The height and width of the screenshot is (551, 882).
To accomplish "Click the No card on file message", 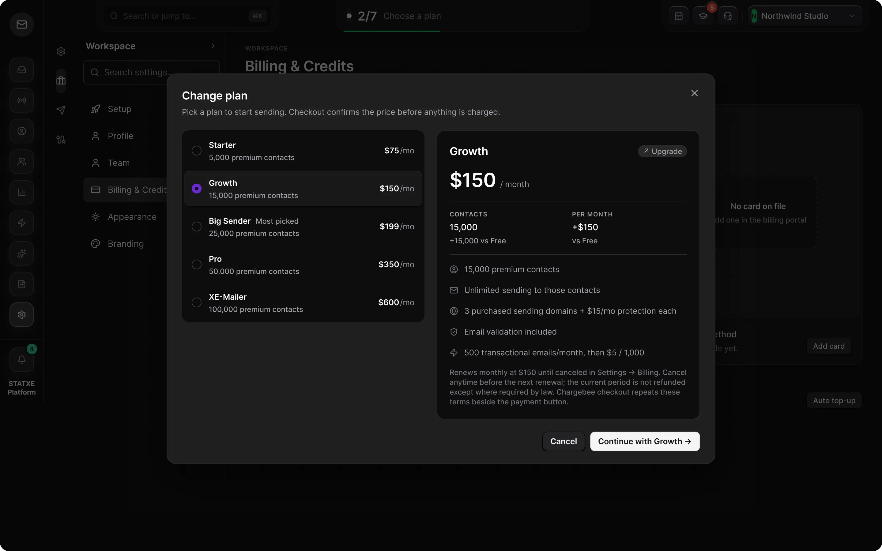I will pos(758,206).
